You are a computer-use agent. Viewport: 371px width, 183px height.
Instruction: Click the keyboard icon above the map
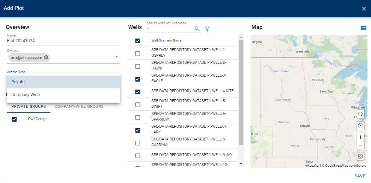pyautogui.click(x=364, y=28)
